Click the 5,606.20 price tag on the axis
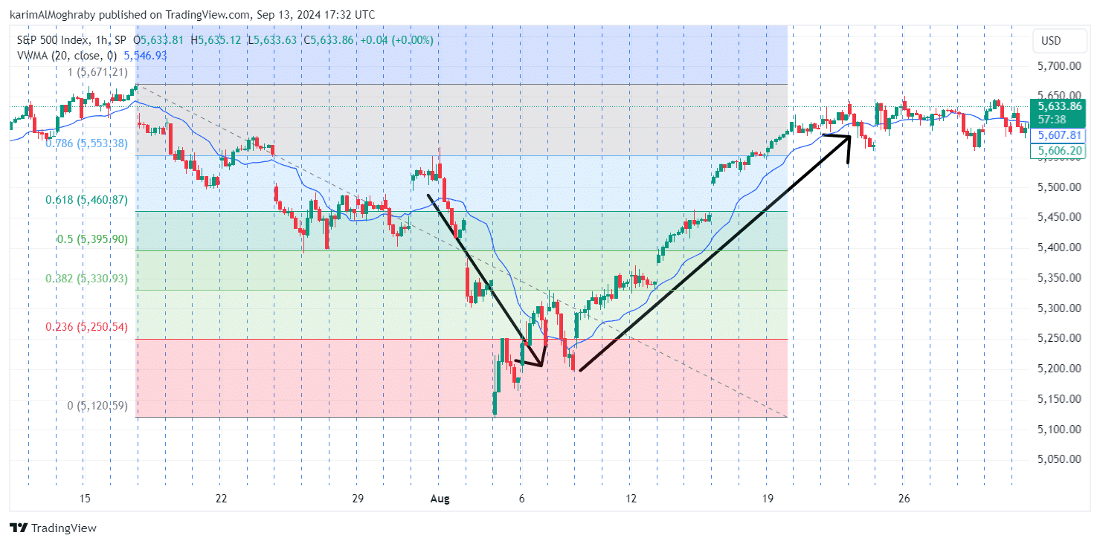The height and width of the screenshot is (544, 1100). [x=1058, y=151]
